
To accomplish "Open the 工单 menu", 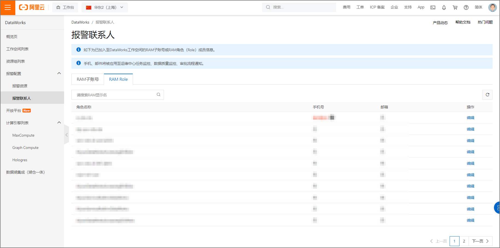I will 360,7.
